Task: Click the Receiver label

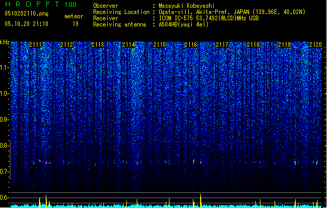Action: pos(106,18)
